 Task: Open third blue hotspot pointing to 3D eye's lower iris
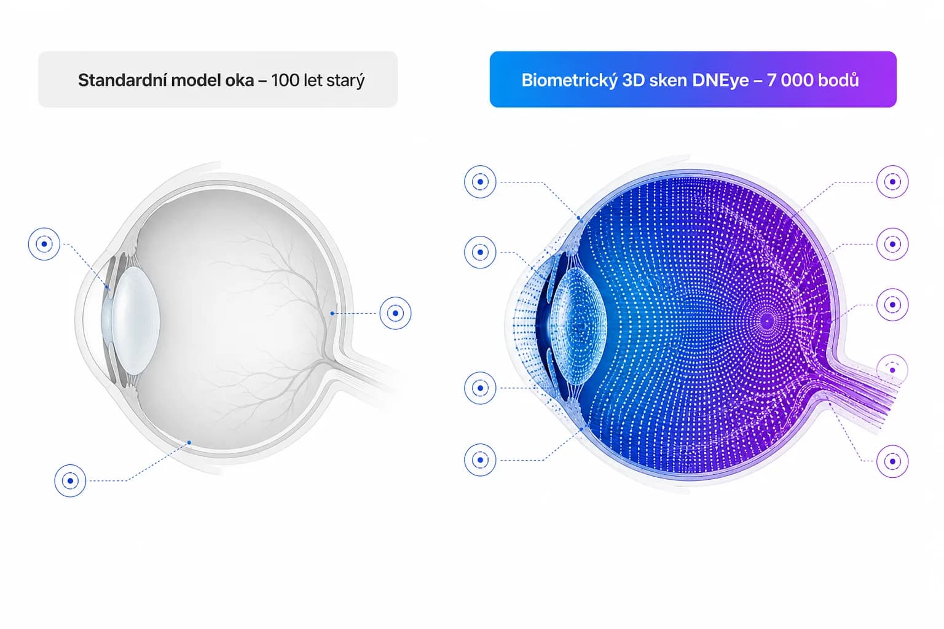480,388
